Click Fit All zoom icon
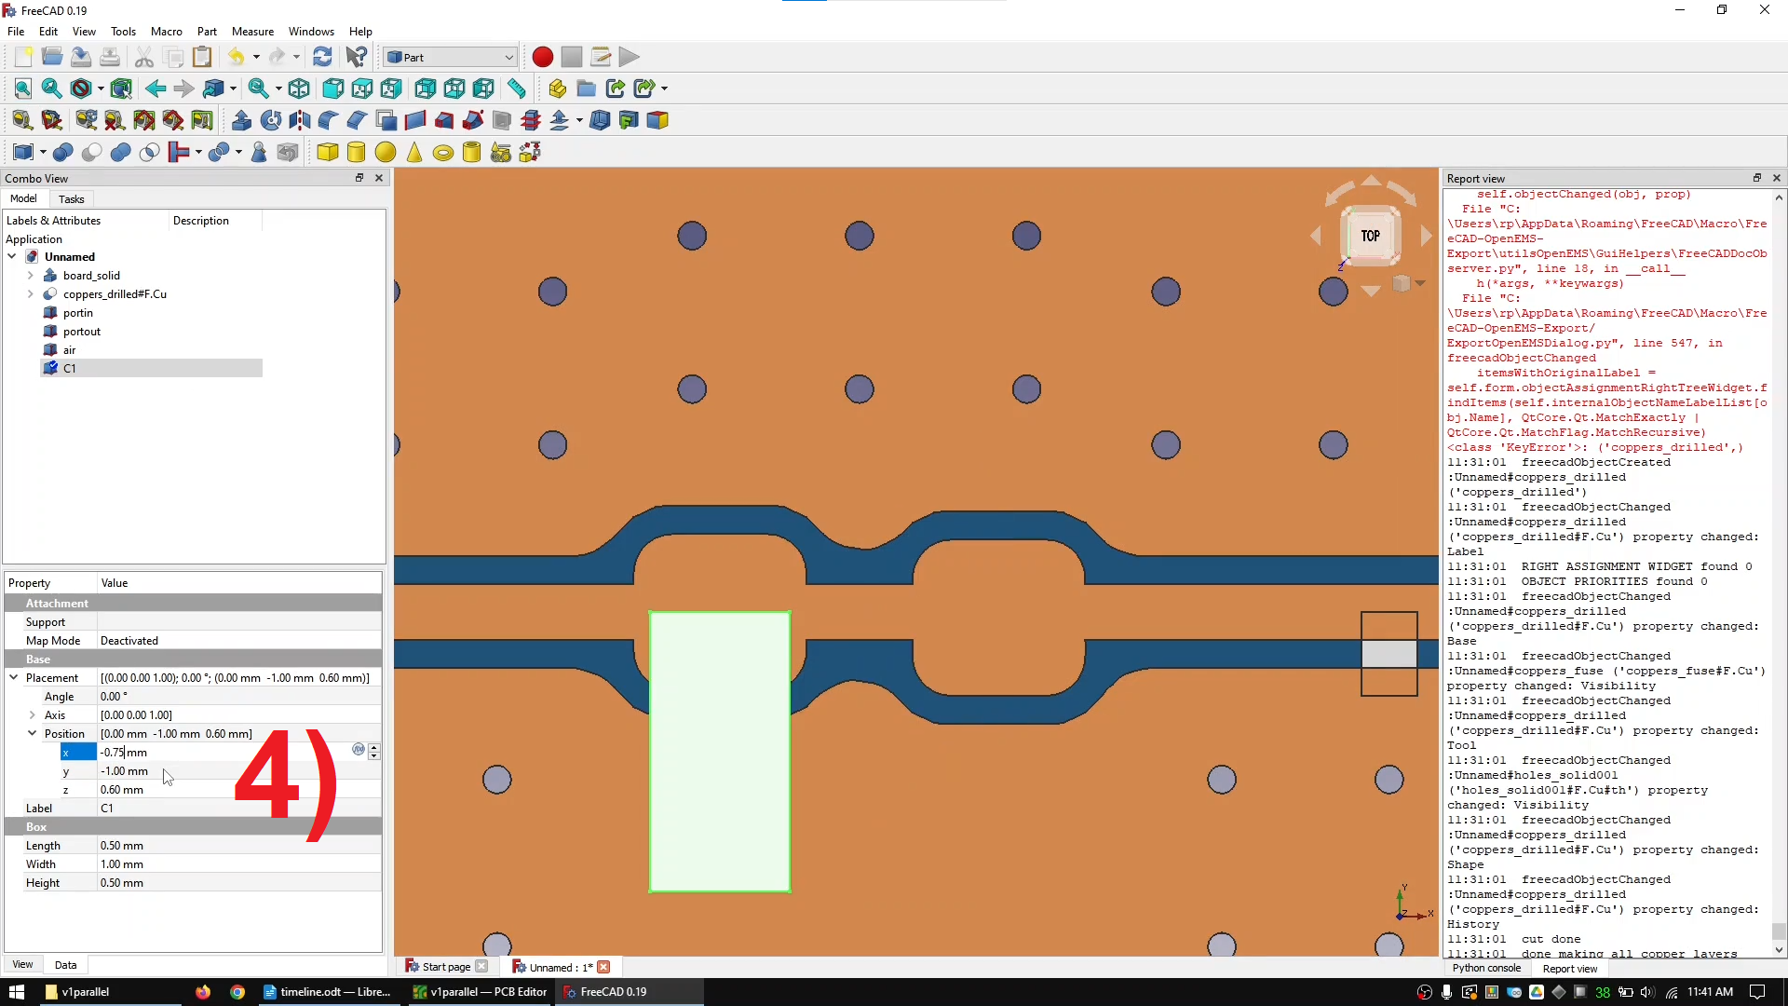Viewport: 1788px width, 1006px height. pos(23,88)
